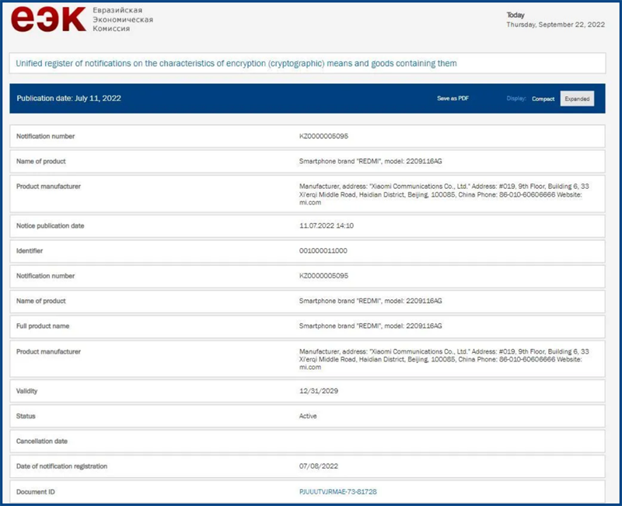Image resolution: width=622 pixels, height=506 pixels.
Task: Click the 'Today' label
Action: pyautogui.click(x=515, y=15)
